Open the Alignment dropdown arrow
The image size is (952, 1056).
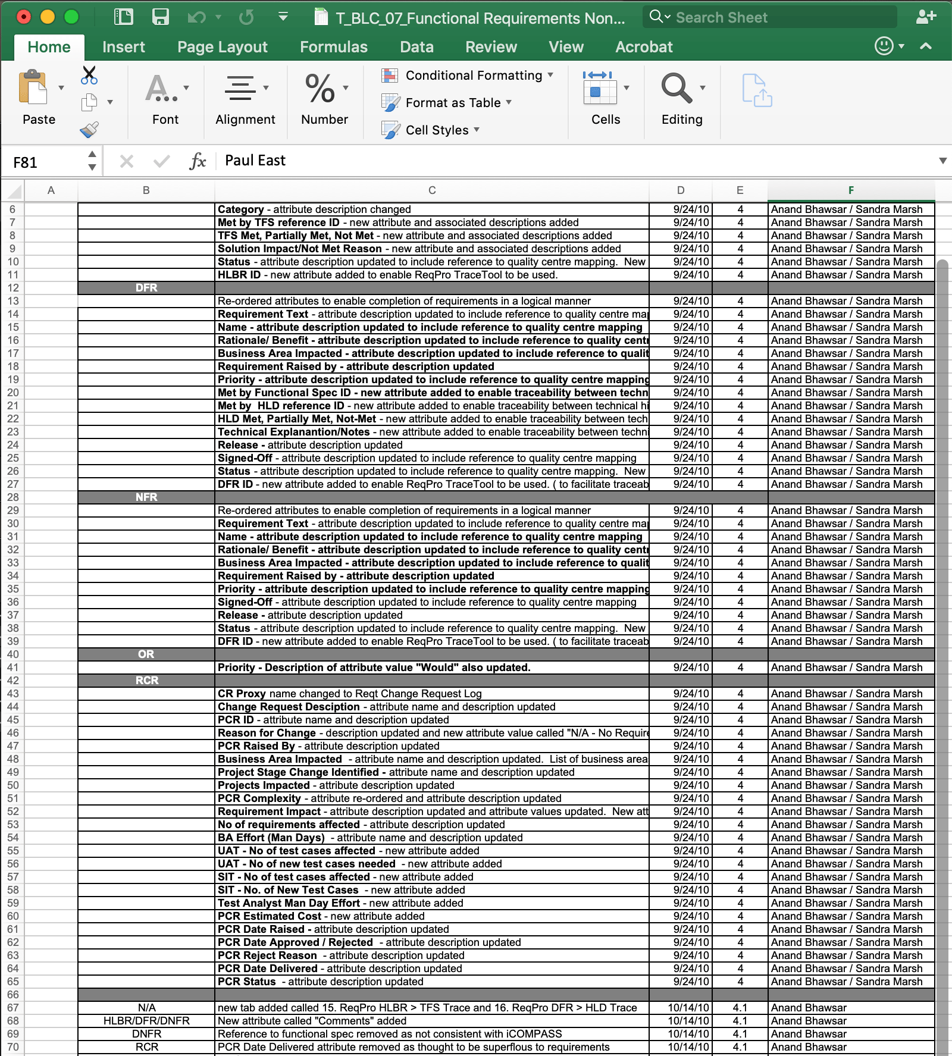click(x=265, y=86)
